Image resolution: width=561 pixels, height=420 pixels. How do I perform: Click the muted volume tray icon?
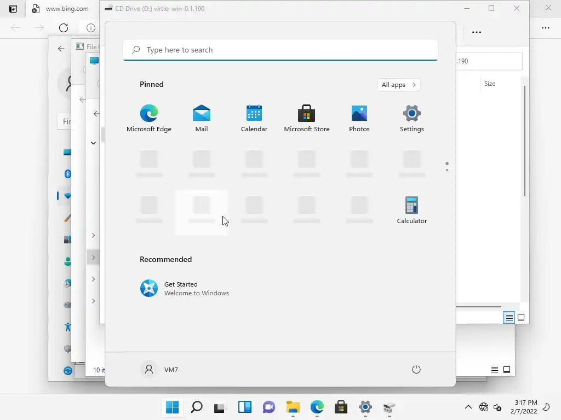click(x=497, y=407)
